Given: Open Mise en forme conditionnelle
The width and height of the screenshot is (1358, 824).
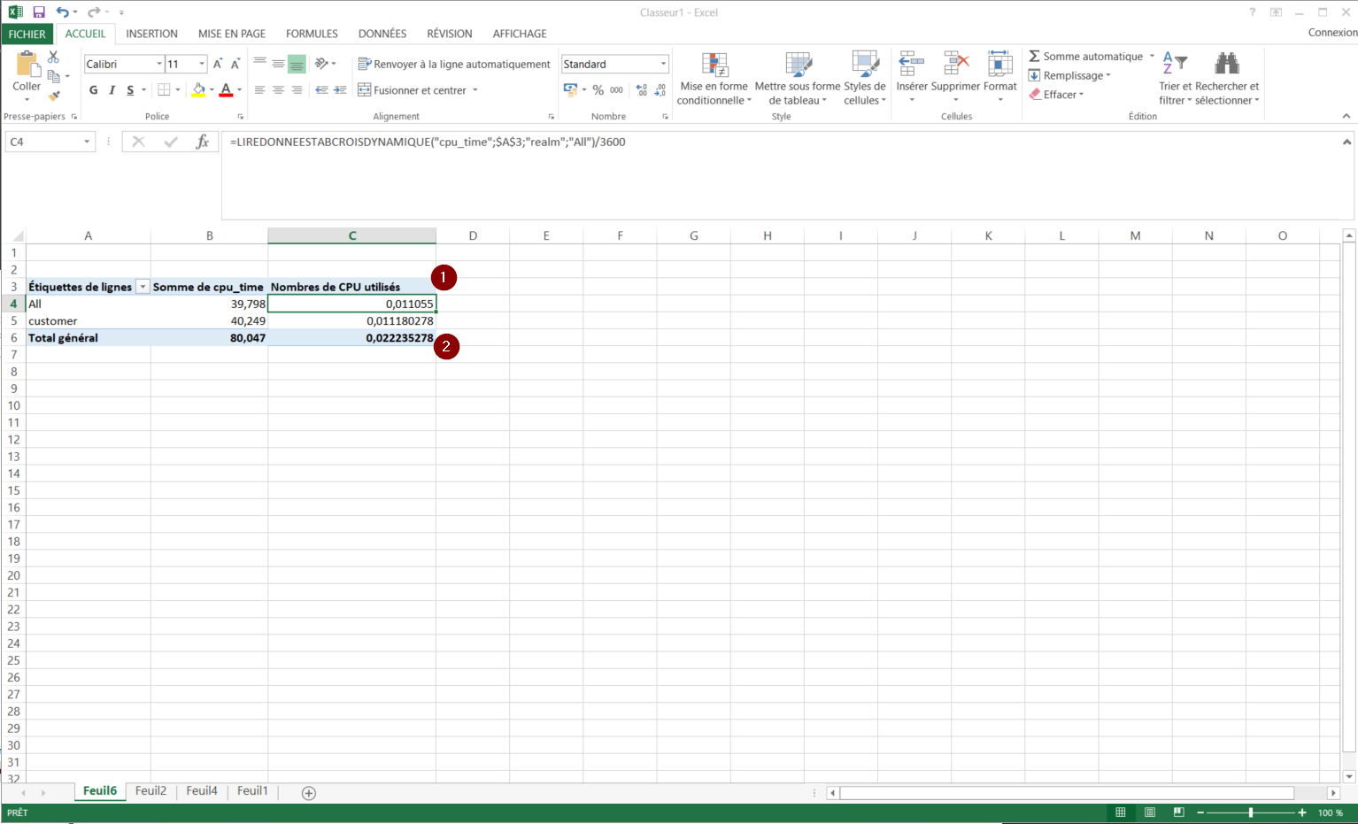Looking at the screenshot, I should [714, 79].
